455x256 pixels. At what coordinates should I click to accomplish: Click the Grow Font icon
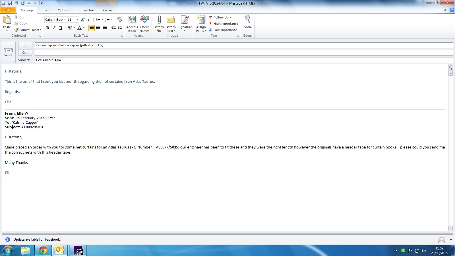[x=82, y=20]
